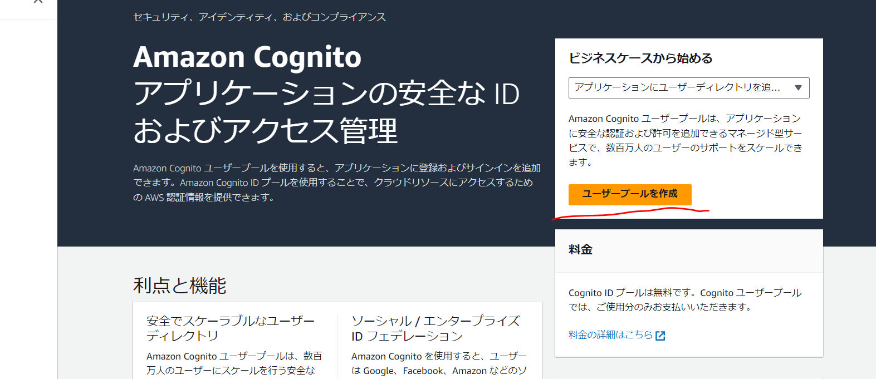The width and height of the screenshot is (876, 379).
Task: Click the 料金 panel heading
Action: click(580, 250)
